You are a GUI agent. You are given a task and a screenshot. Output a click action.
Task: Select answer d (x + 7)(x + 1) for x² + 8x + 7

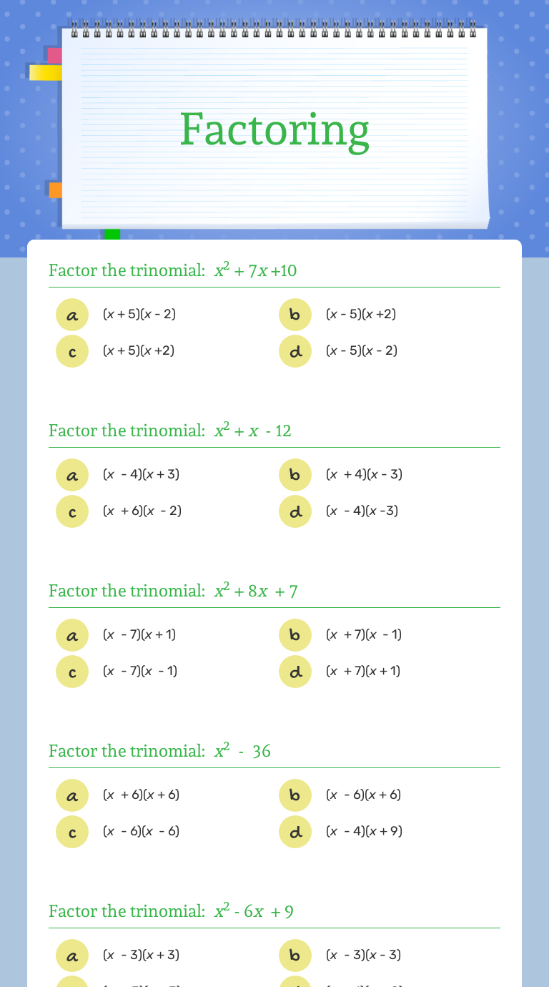point(295,672)
